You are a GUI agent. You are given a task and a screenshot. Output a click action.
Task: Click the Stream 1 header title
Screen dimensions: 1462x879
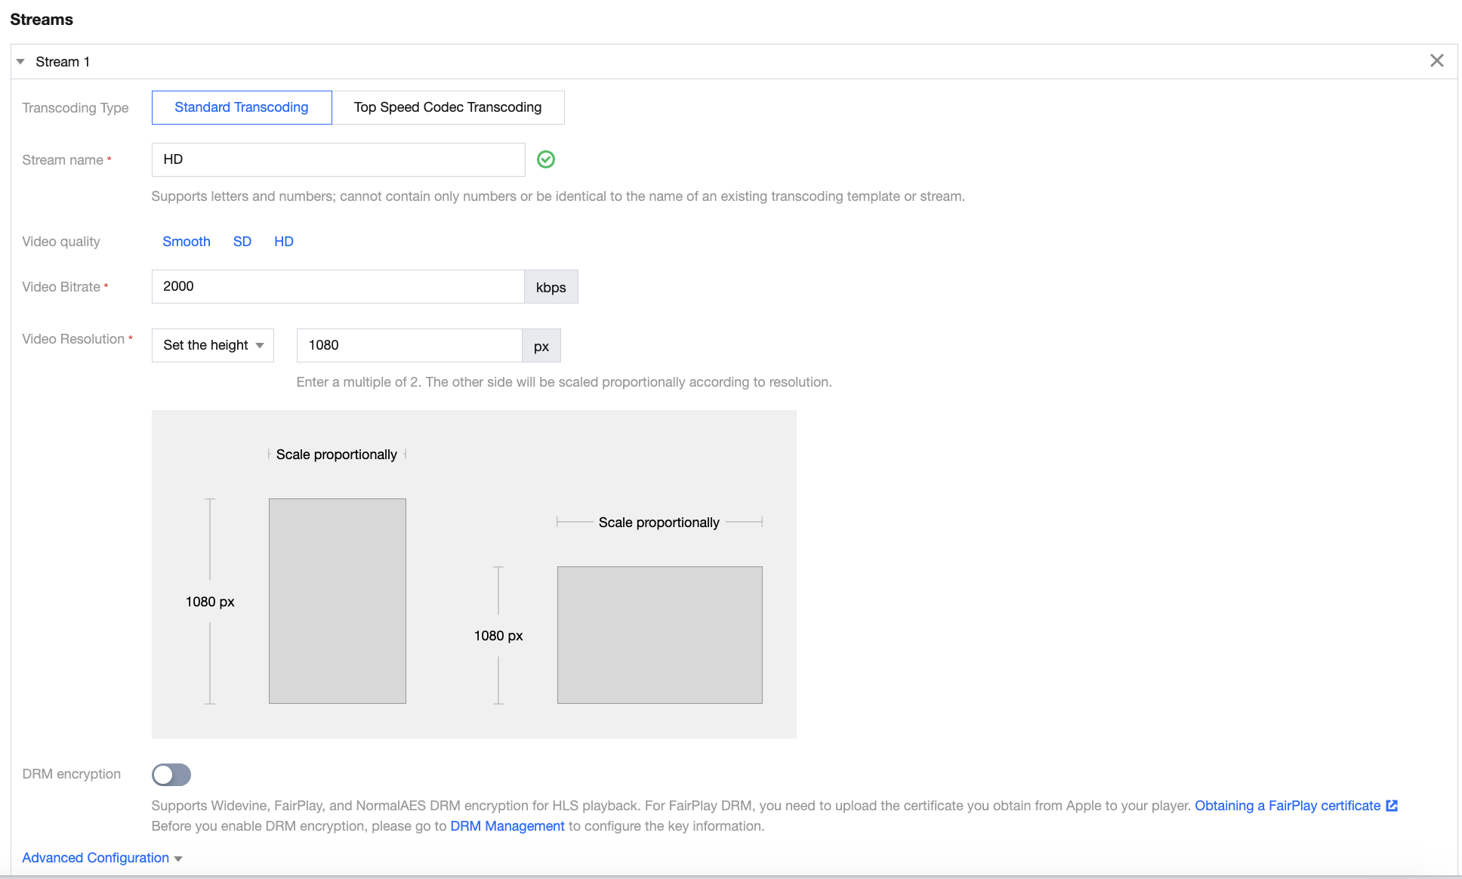coord(63,62)
